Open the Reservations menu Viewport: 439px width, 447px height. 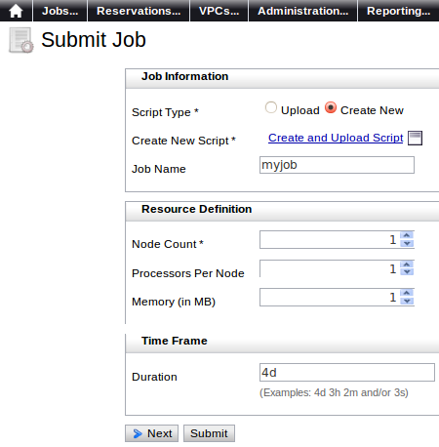139,11
